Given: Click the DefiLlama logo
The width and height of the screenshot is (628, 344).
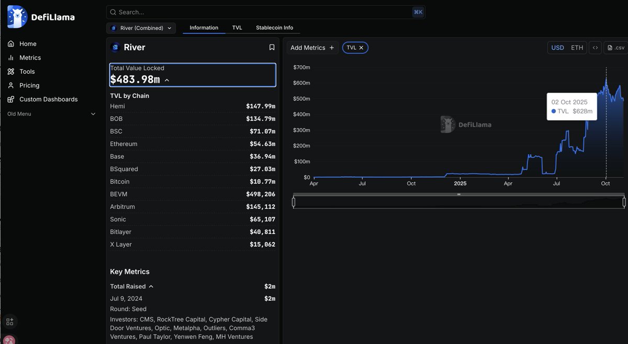Looking at the screenshot, I should coord(41,17).
